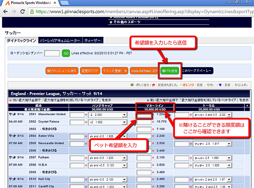Click the 20,000.00 USD total limit

(x=209, y=109)
